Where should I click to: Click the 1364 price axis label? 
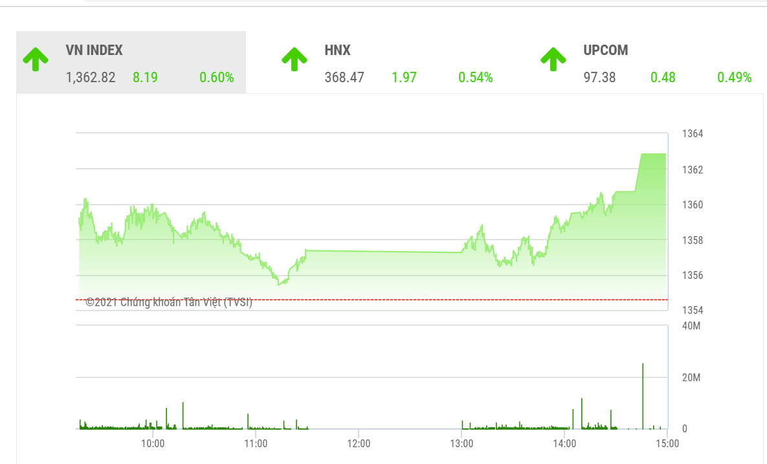[x=692, y=134]
